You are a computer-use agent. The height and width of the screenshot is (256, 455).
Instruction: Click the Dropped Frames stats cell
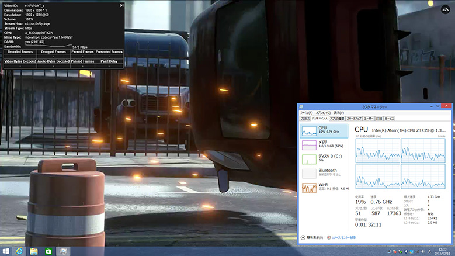[x=53, y=51]
